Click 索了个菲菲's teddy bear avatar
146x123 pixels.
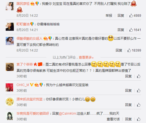pos(10,67)
